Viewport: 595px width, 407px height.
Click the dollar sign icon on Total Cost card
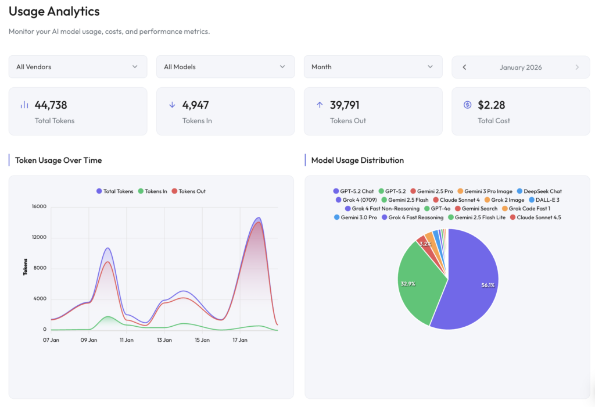tap(467, 103)
